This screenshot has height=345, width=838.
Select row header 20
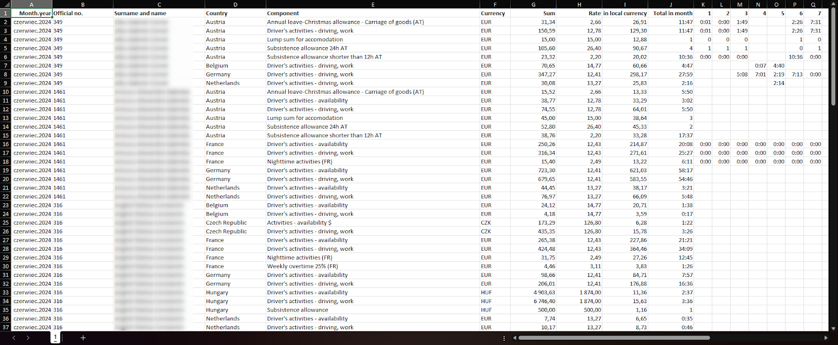[x=6, y=179]
